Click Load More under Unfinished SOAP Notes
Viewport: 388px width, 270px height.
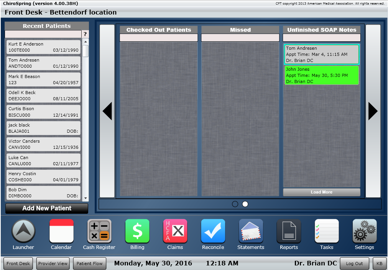[322, 192]
